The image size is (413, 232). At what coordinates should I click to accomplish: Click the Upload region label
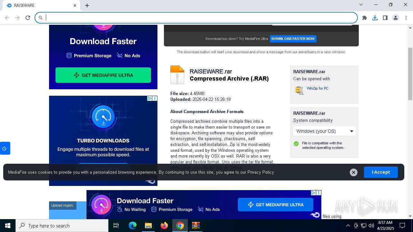(x=63, y=205)
